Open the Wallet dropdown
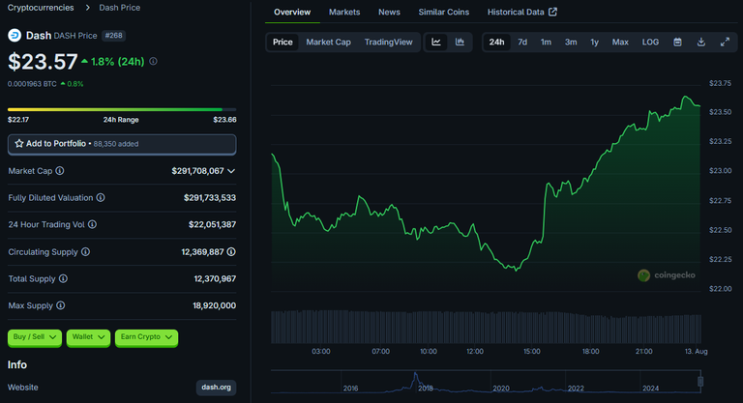Image resolution: width=743 pixels, height=403 pixels. point(88,337)
